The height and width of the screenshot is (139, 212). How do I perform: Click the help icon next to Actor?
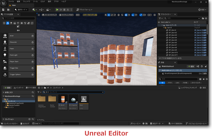click(33, 36)
